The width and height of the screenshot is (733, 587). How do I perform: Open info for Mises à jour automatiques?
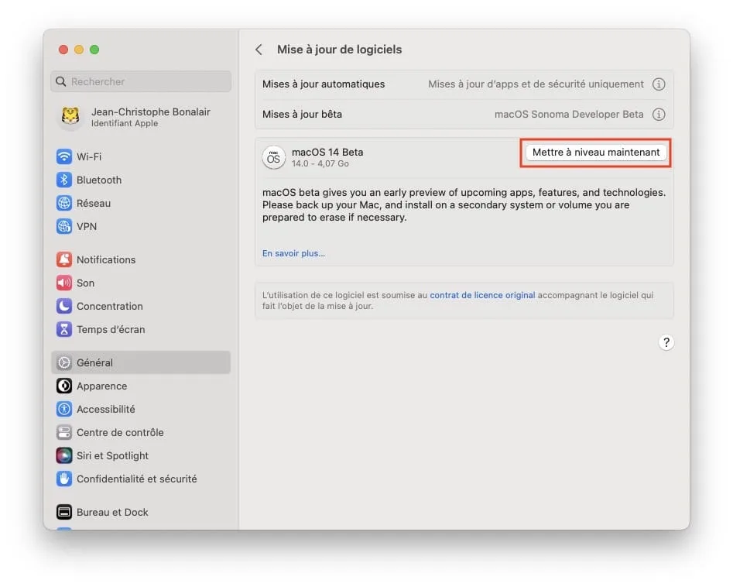pyautogui.click(x=659, y=84)
